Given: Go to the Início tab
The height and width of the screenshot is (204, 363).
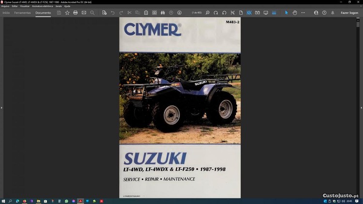Looking at the screenshot, I should point(6,13).
